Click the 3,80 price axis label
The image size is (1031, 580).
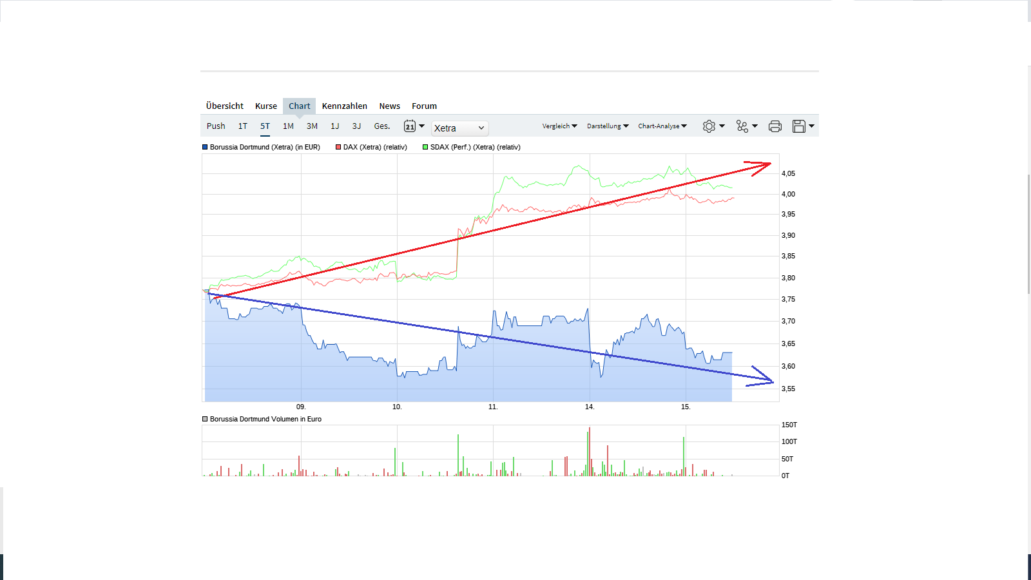tap(788, 278)
